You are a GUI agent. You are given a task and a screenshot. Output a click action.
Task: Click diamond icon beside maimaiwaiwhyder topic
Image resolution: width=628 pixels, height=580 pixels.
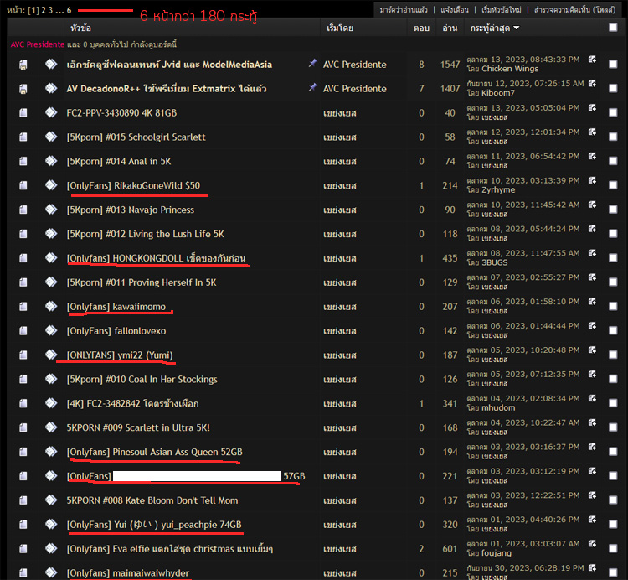(51, 572)
